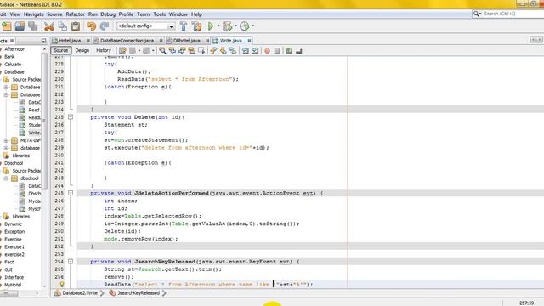Switch to Source view
This screenshot has height=306, width=544.
(x=61, y=51)
